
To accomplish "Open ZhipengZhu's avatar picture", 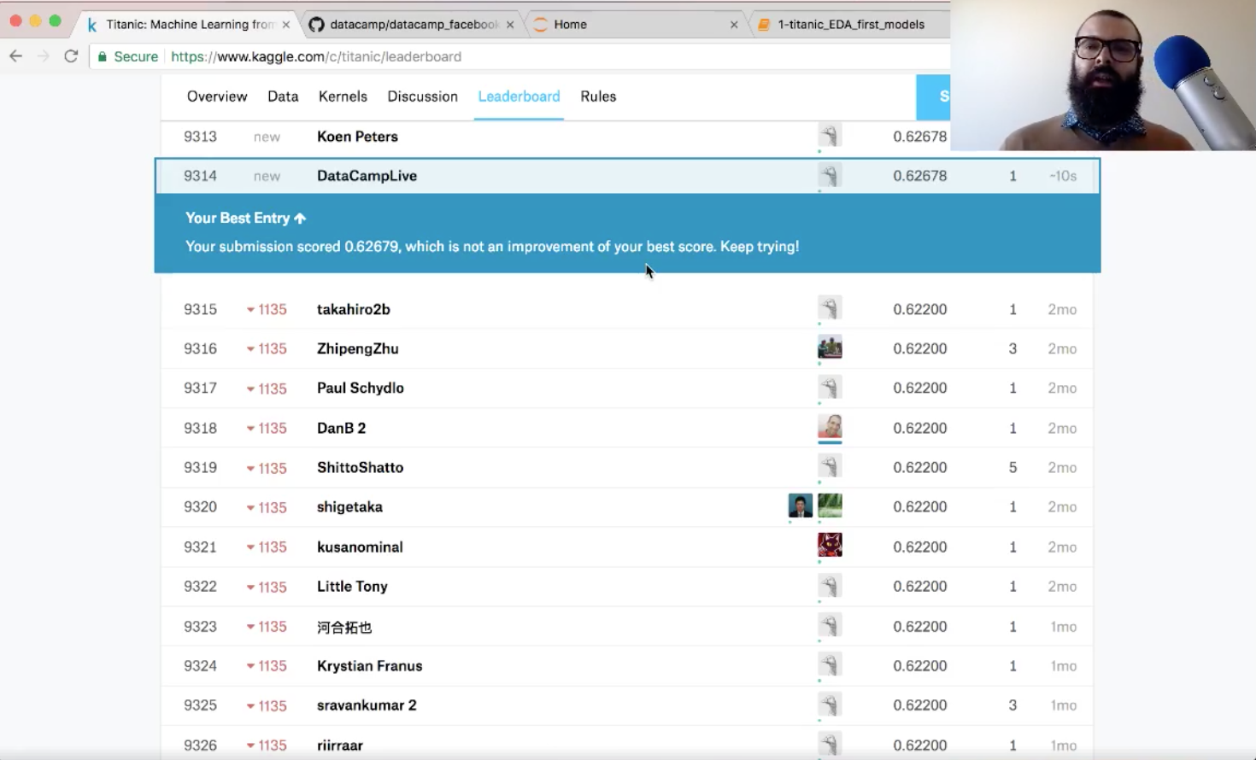I will [x=830, y=348].
